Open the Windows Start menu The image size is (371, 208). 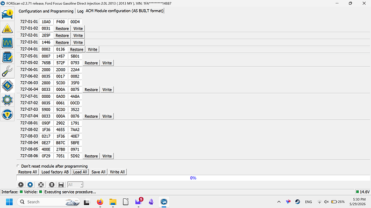(x=9, y=202)
